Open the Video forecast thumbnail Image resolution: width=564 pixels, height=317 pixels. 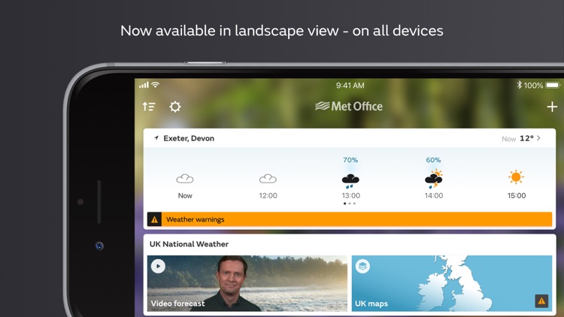[x=247, y=283]
